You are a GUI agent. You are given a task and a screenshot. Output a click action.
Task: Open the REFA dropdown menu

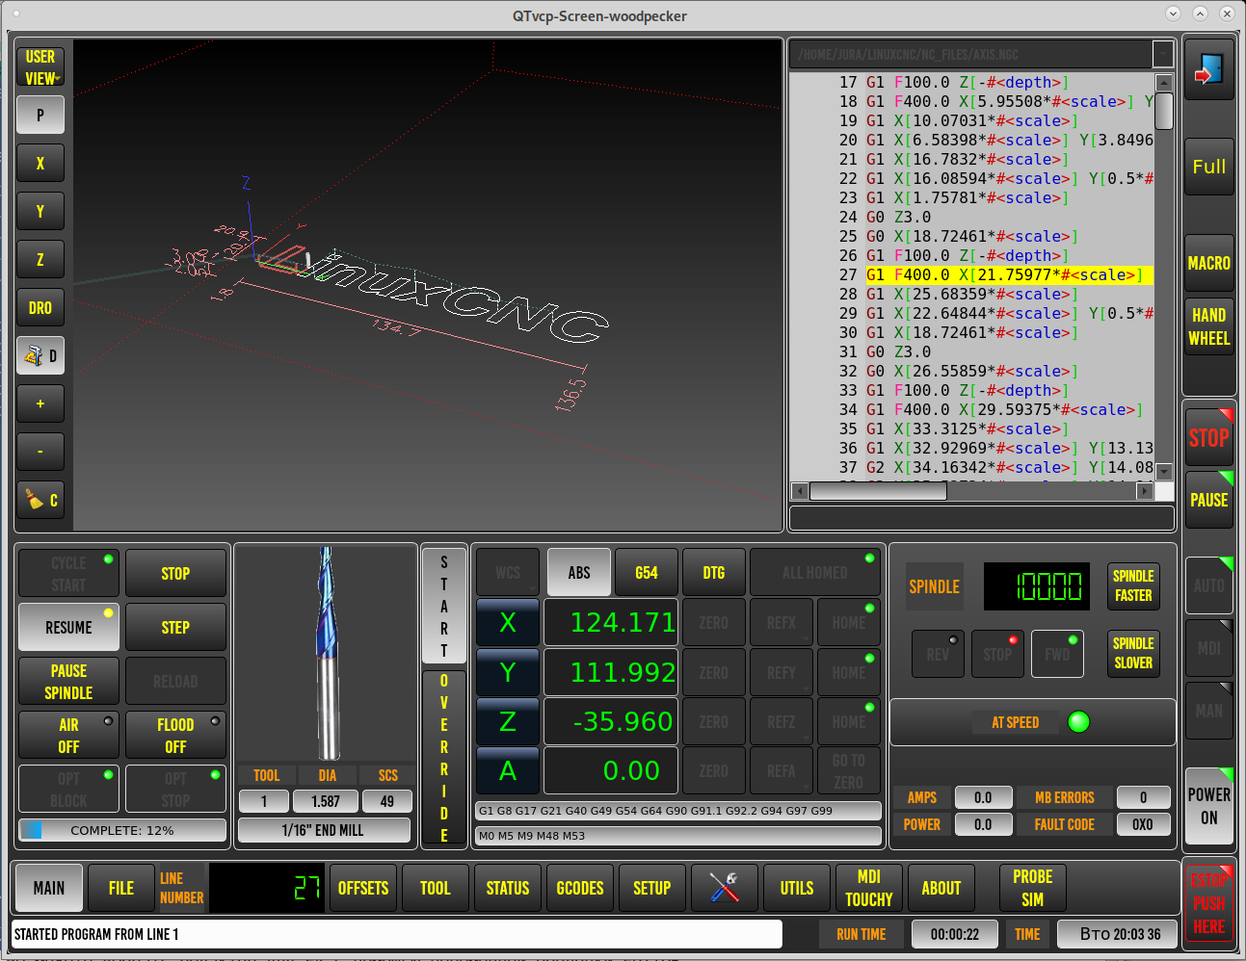(782, 770)
